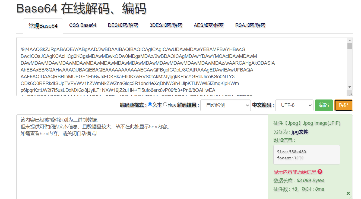Open the 自动检测 decode result dropdown
Image resolution: width=361 pixels, height=199 pixels.
[225, 105]
